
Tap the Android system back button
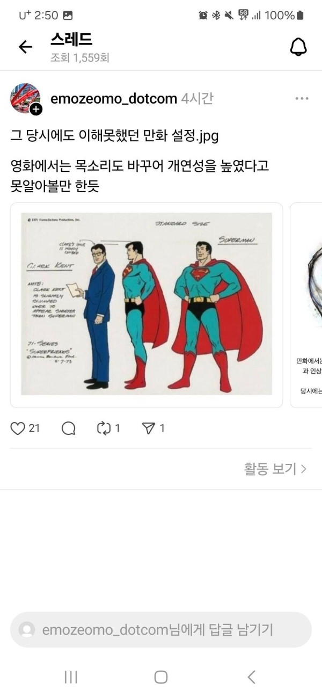tap(251, 677)
